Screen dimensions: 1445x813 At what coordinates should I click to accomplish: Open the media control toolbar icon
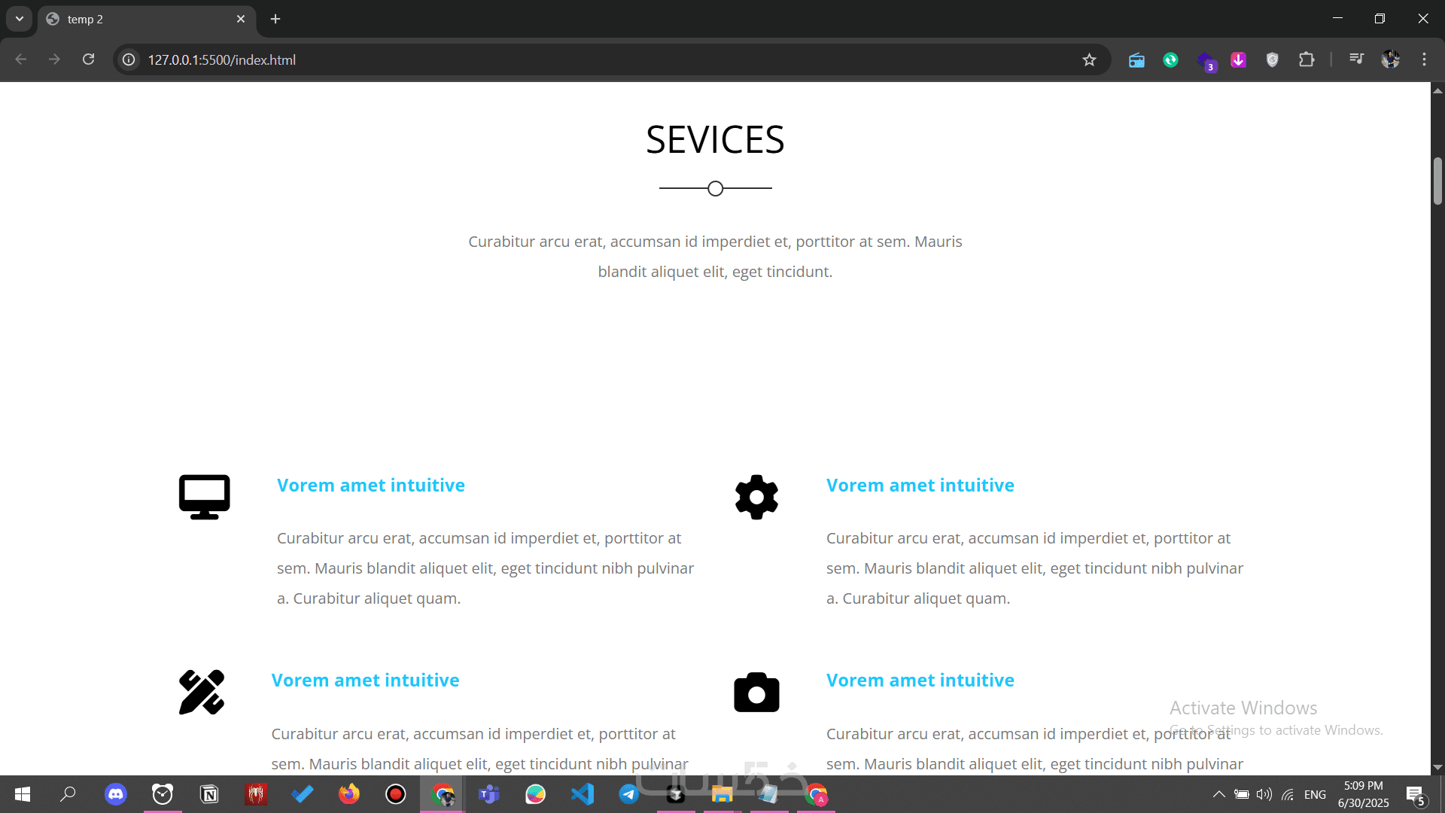coord(1356,59)
